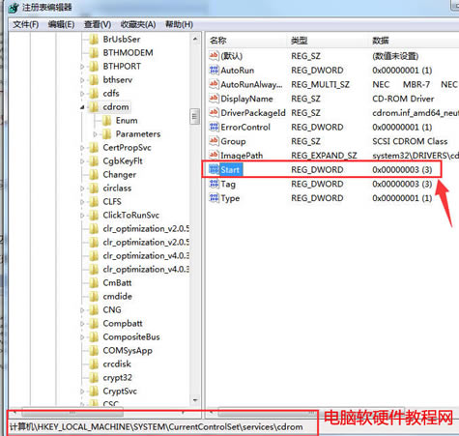The image size is (459, 436).
Task: Click the tree pane vertical scrollbar thumb
Action: tap(194, 117)
